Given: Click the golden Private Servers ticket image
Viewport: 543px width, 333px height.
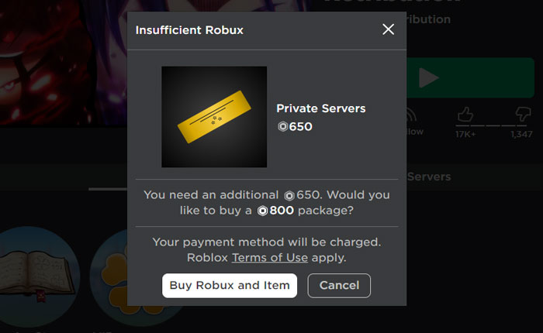Looking at the screenshot, I should 214,117.
